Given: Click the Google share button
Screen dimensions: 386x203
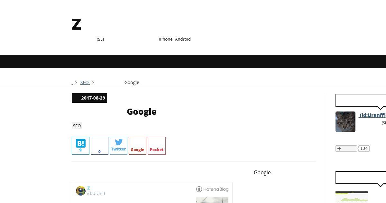Looking at the screenshot, I should 137,146.
